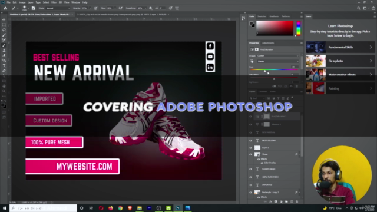Click the foreground color swatch in toolbar
The height and width of the screenshot is (212, 377).
3,105
